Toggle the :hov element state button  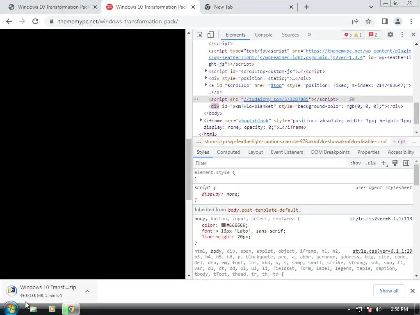[356, 163]
